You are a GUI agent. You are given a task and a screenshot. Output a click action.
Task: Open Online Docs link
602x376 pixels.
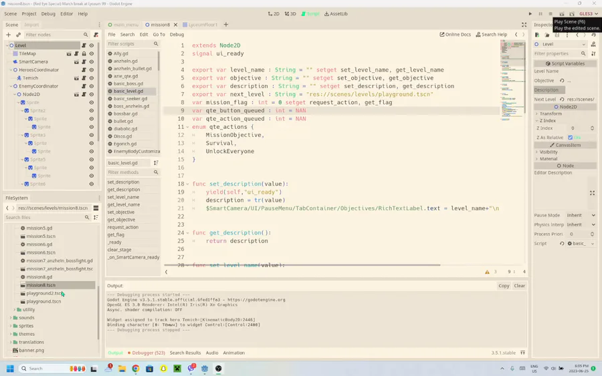(x=455, y=34)
